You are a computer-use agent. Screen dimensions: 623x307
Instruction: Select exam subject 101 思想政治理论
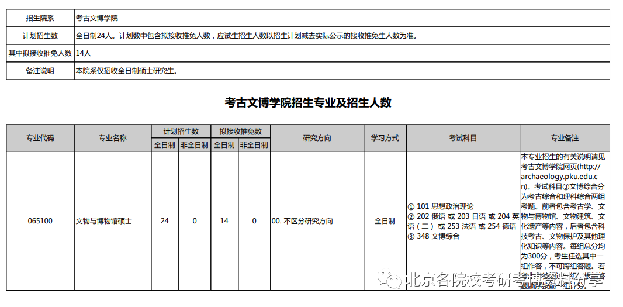tap(441, 206)
